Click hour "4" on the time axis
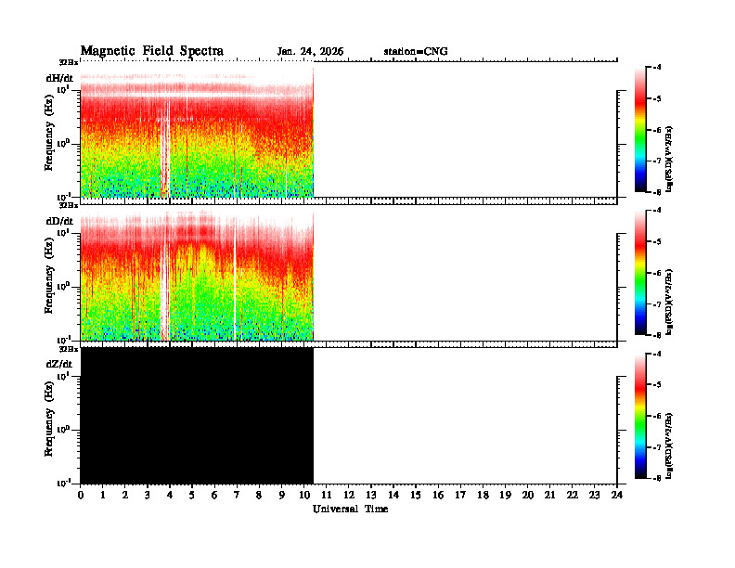Screen dimensions: 735x568 (x=170, y=496)
